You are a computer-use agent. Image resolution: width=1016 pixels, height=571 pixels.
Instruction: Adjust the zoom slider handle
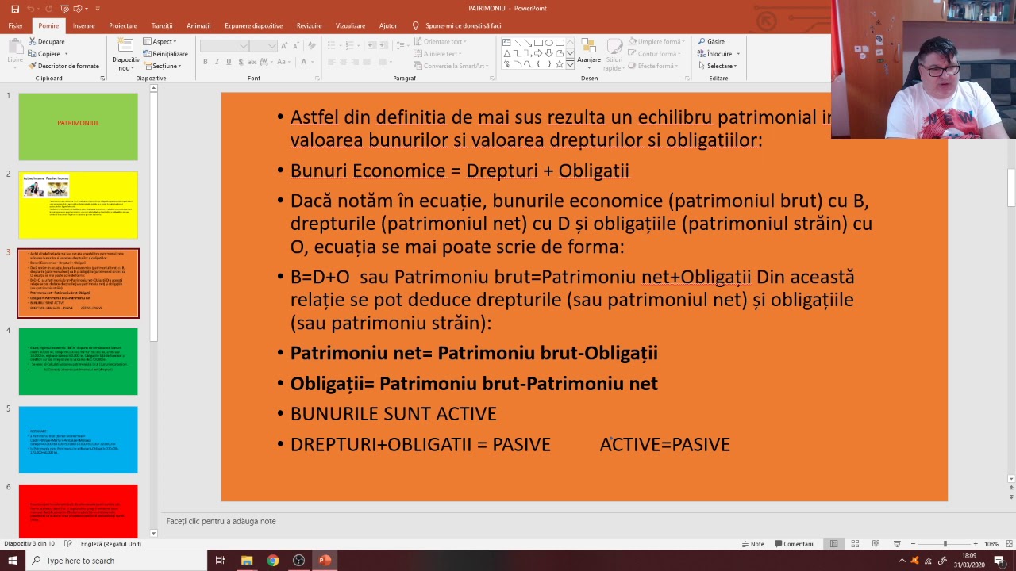[945, 544]
